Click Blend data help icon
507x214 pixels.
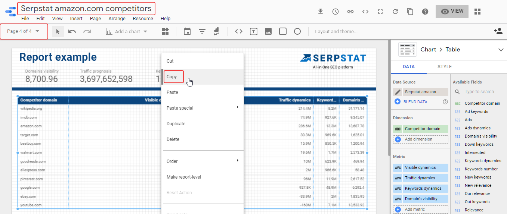[445, 102]
